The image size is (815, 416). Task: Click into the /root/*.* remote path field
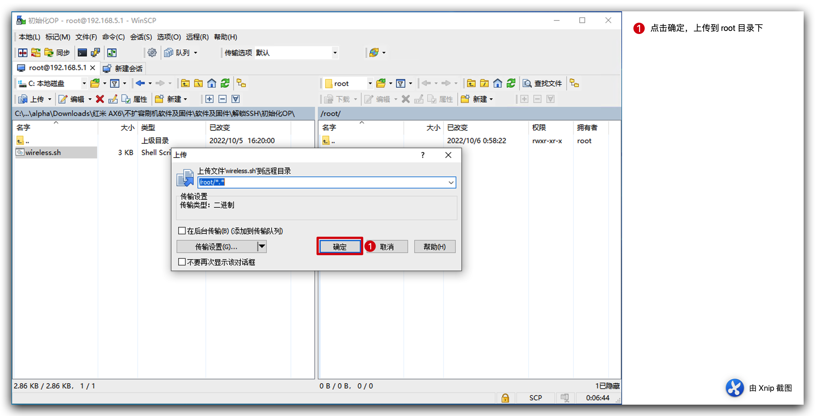point(322,182)
